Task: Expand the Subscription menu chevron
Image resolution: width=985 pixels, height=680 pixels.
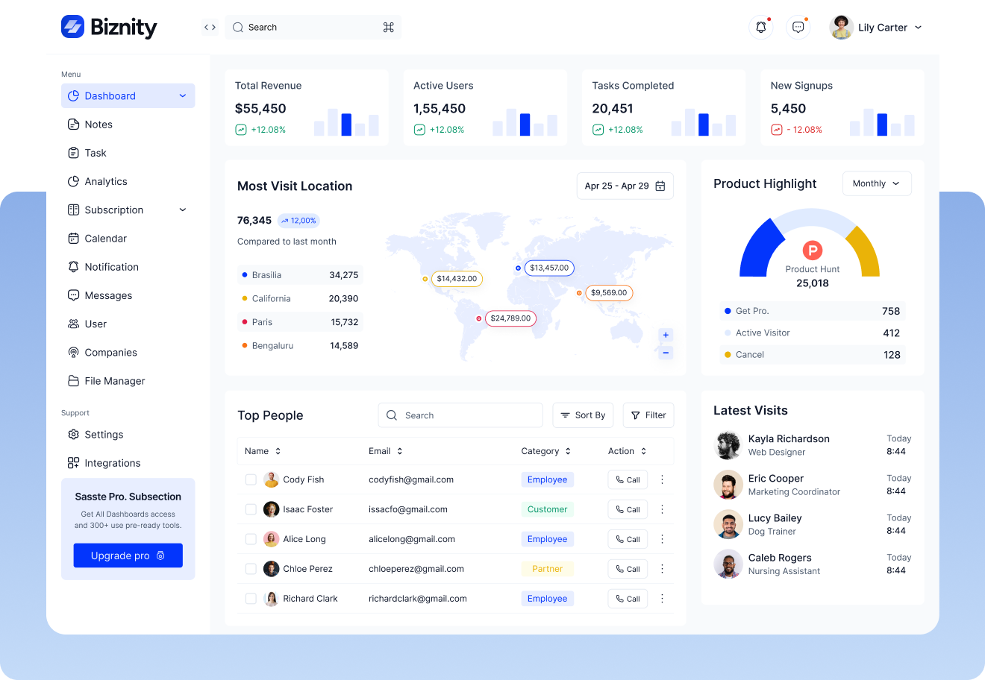Action: [183, 210]
